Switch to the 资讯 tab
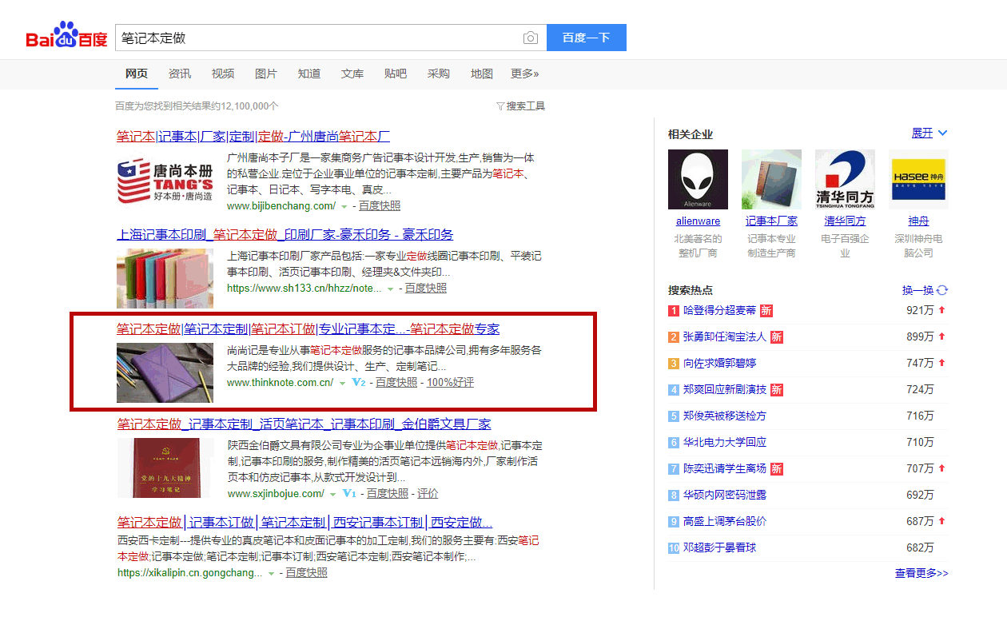Screen dimensions: 1007x621 pyautogui.click(x=180, y=74)
